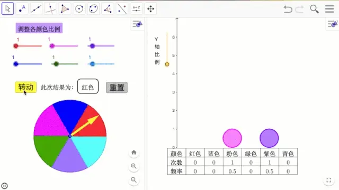Screen dimensions: 339x190
Task: Select the Reflect about line tool
Action: [122, 8]
